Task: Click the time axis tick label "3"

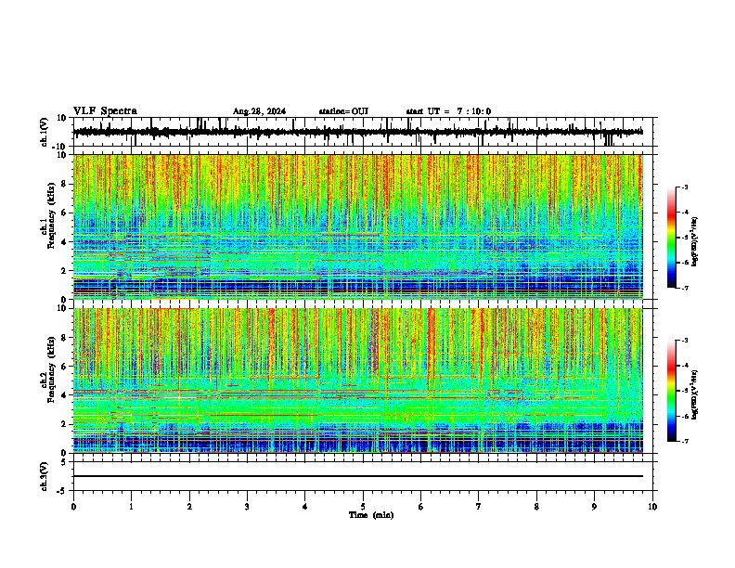Action: (x=247, y=507)
